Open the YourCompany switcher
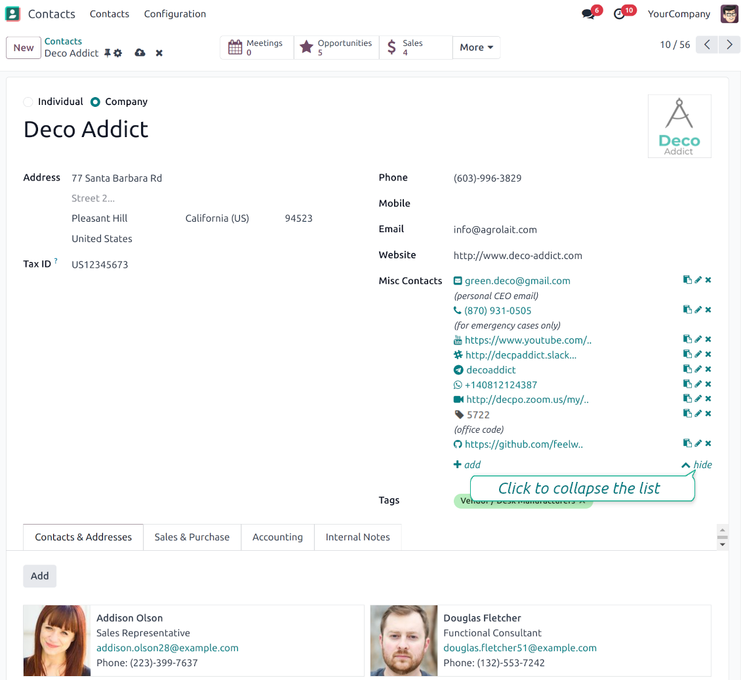The height and width of the screenshot is (680, 741). click(679, 14)
